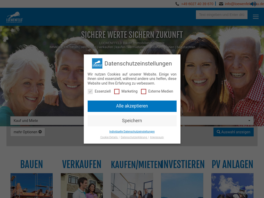Viewport: 264px width, 198px height.
Task: Click the 'Speichern' button
Action: 132,121
